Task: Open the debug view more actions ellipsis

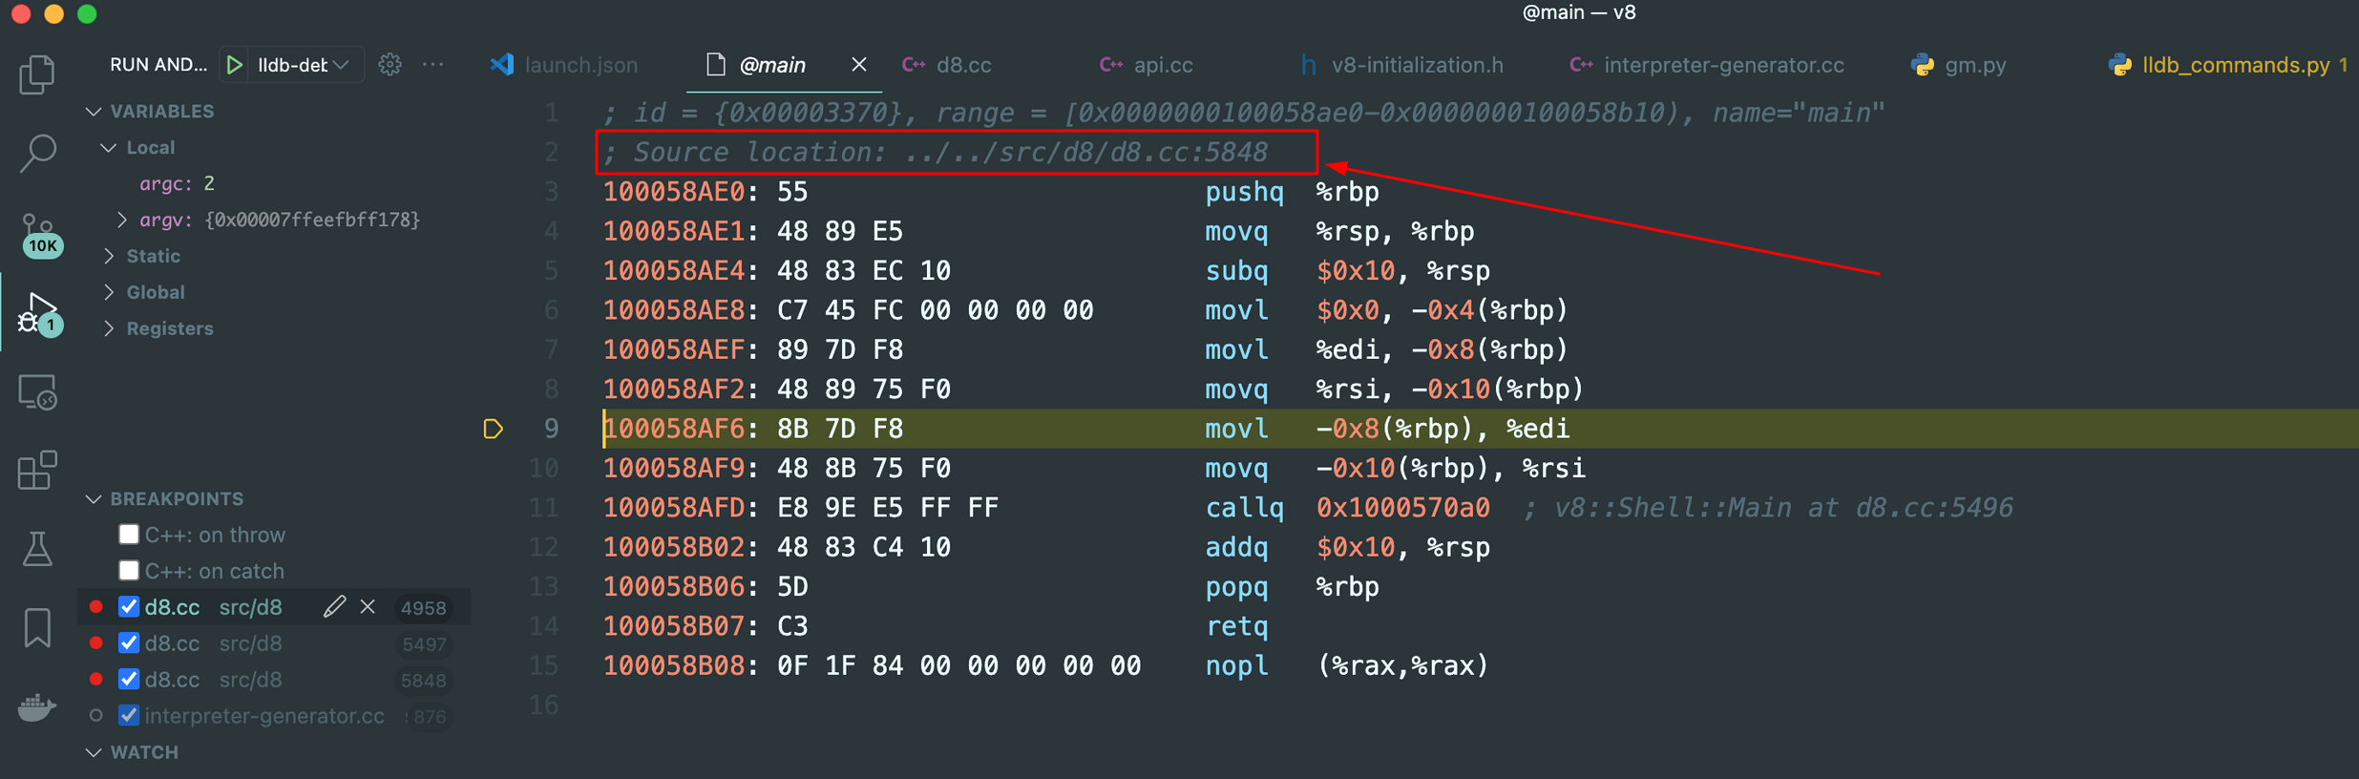Action: (x=433, y=65)
